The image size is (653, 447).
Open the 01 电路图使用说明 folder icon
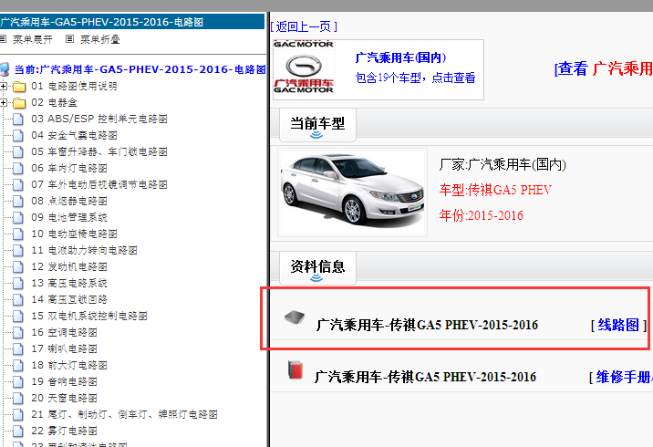point(19,87)
